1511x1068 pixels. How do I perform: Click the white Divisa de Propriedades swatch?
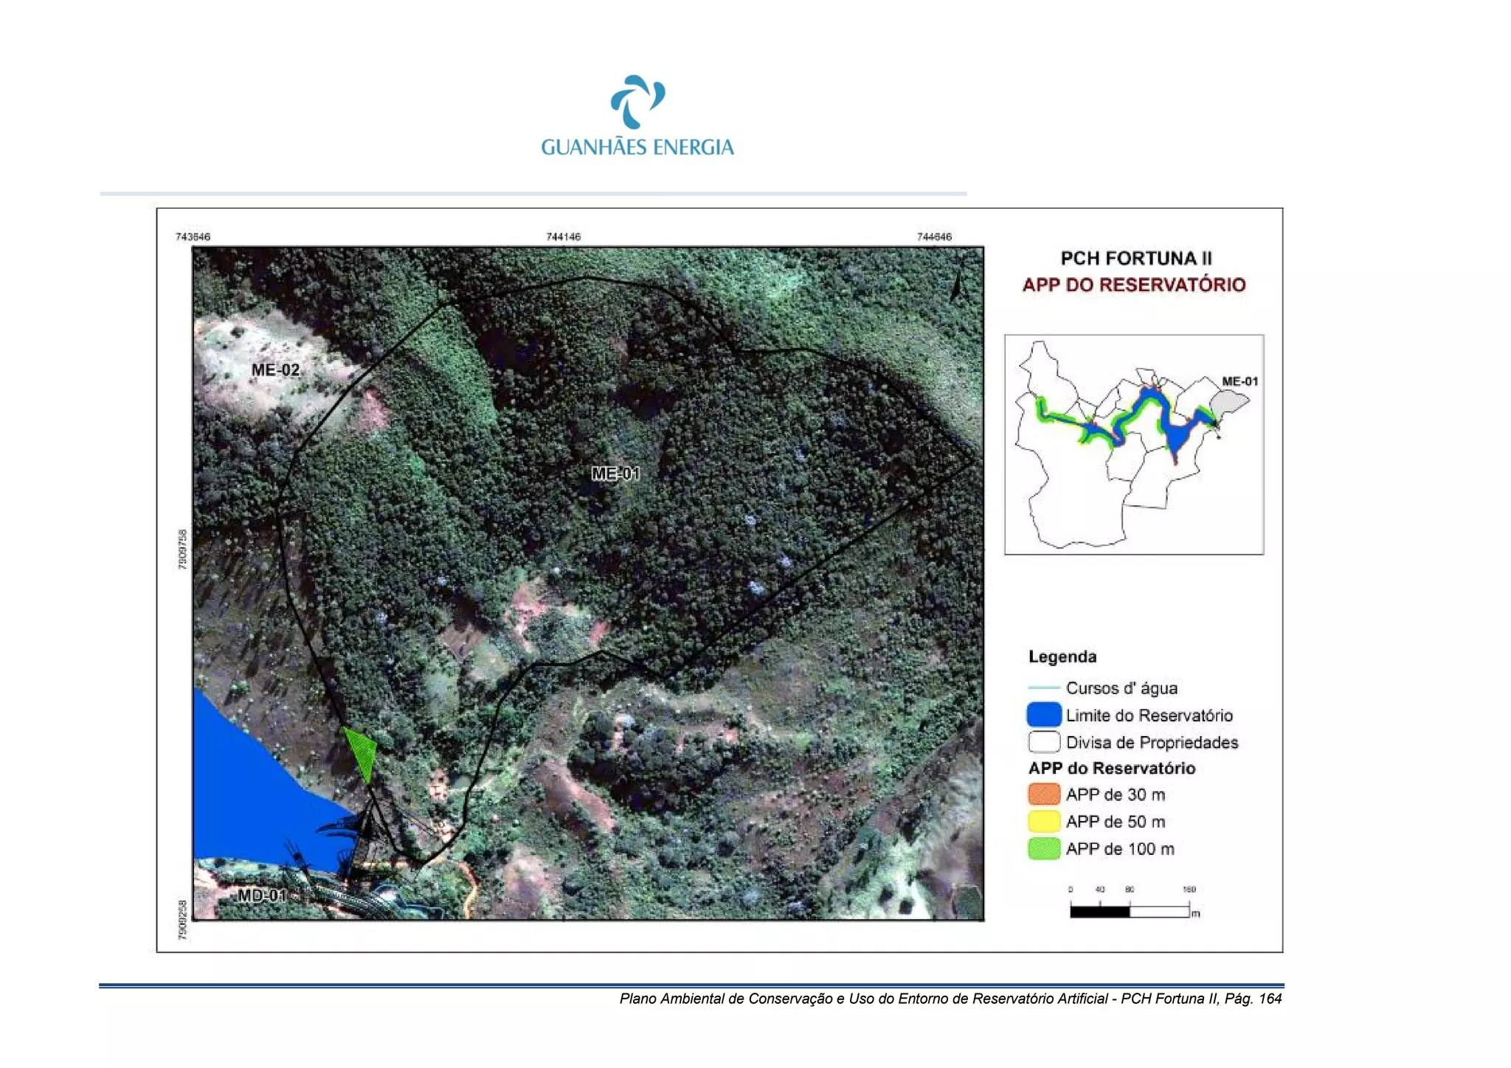(1044, 741)
